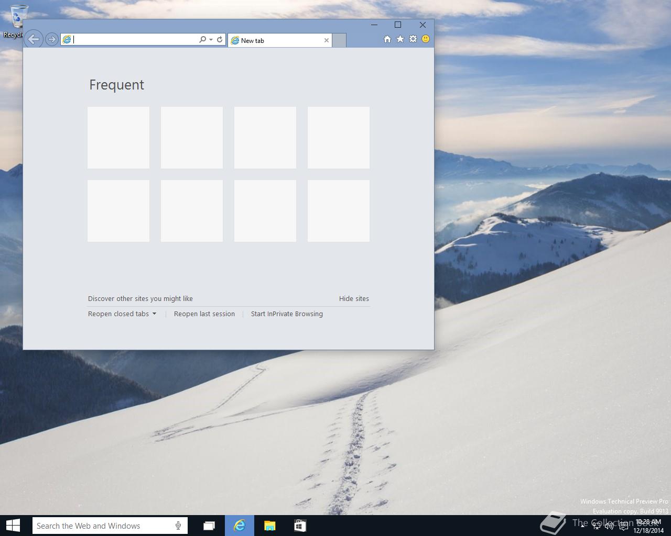Minimize the Internet Explorer window
The height and width of the screenshot is (536, 671).
click(x=374, y=25)
